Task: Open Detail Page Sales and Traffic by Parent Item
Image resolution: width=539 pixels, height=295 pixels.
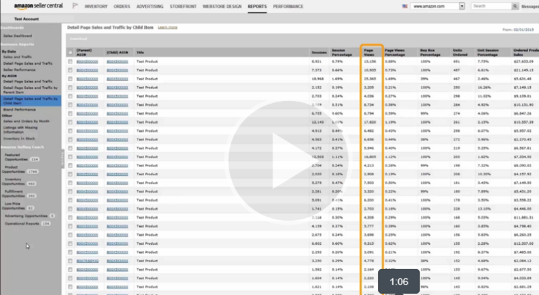Action: pyautogui.click(x=30, y=90)
